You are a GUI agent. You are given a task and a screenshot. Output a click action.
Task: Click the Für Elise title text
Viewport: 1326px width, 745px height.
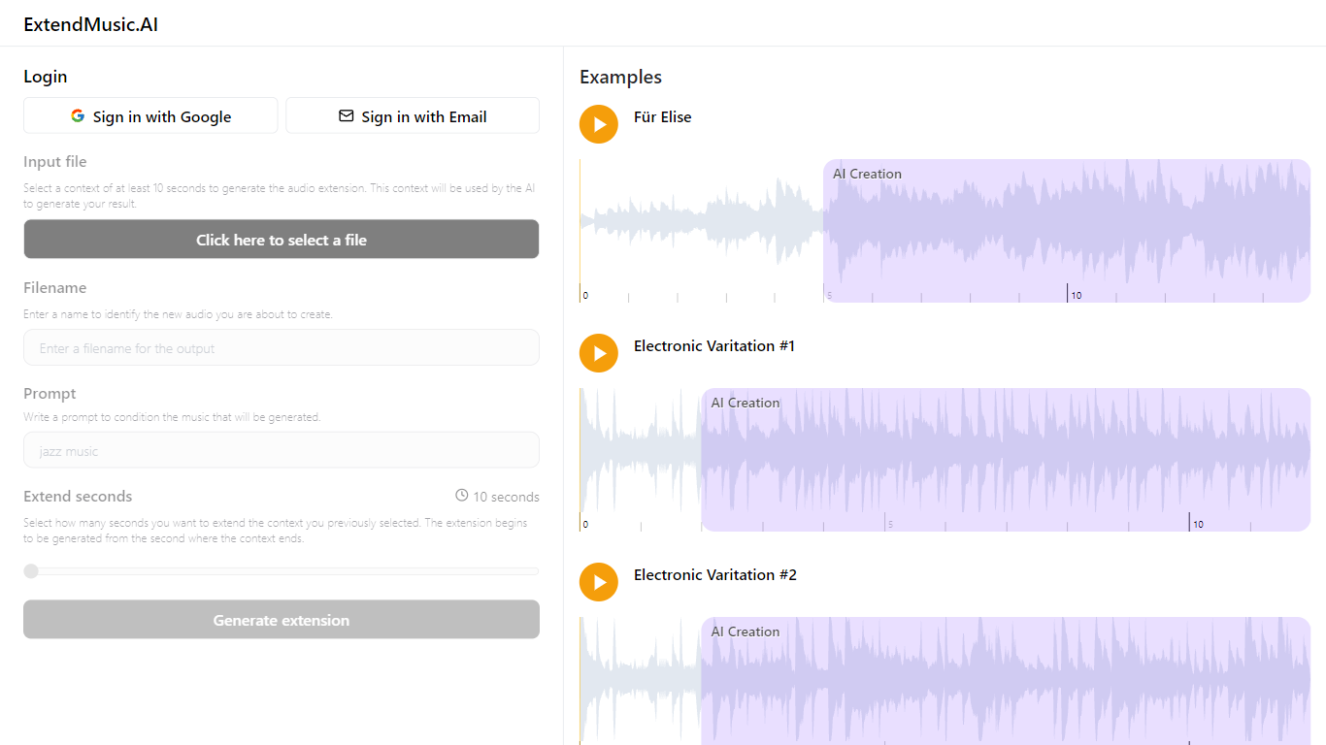pyautogui.click(x=663, y=116)
